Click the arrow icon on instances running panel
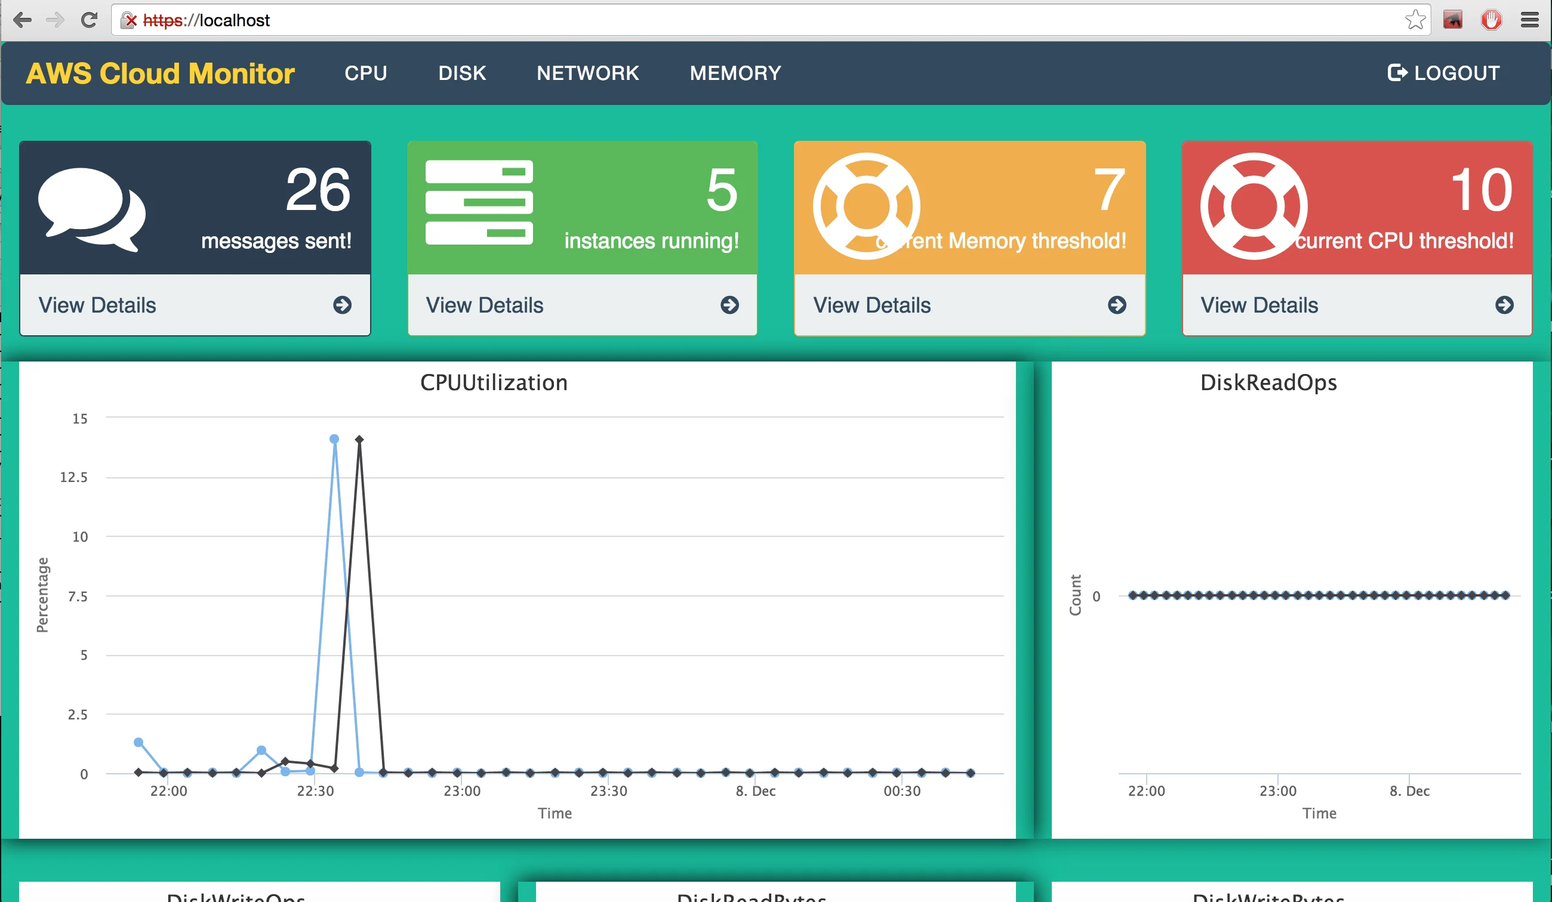The height and width of the screenshot is (902, 1552). pyautogui.click(x=730, y=305)
